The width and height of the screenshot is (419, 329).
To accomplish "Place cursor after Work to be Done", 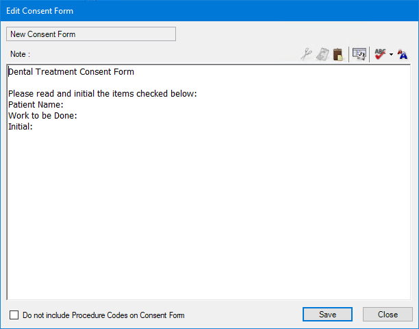I will pos(78,116).
